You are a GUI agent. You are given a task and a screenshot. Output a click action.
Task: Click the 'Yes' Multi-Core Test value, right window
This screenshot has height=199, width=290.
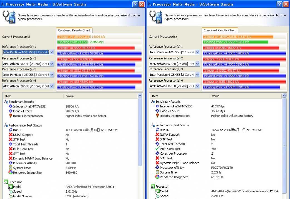[x=214, y=149]
